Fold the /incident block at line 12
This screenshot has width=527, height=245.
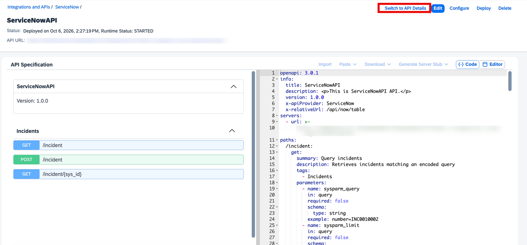[277, 146]
